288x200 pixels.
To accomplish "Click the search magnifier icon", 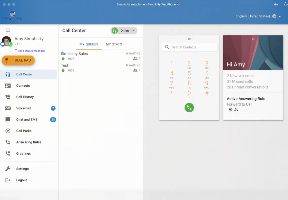I will pos(167,47).
